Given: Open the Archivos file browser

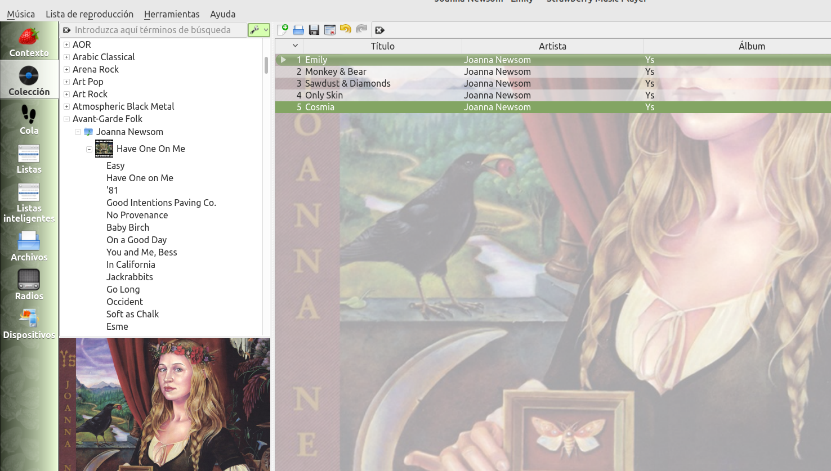Looking at the screenshot, I should click(x=29, y=246).
